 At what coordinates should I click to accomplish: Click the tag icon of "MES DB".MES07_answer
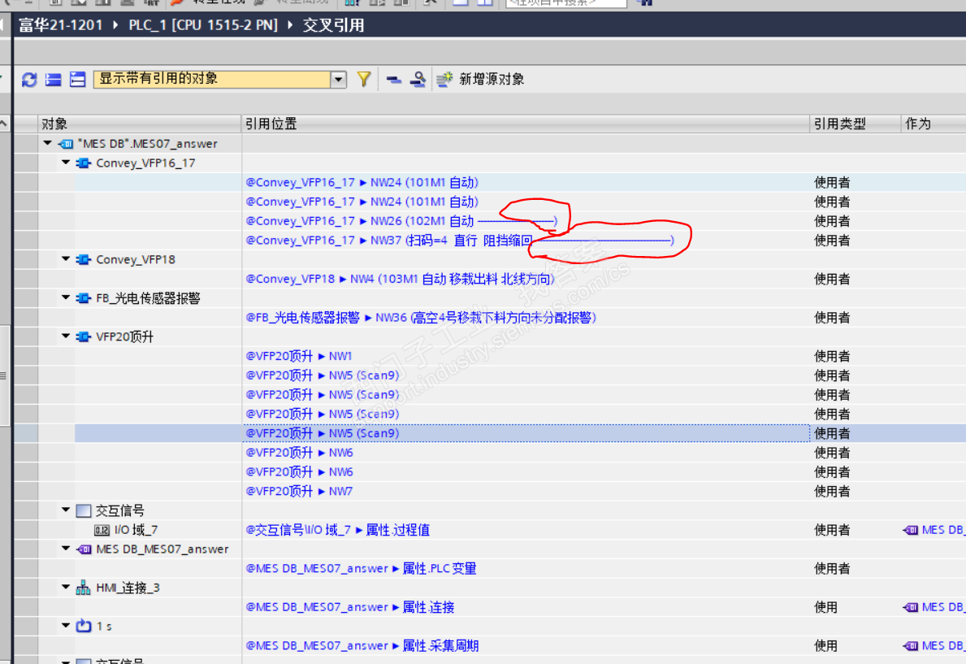coord(65,144)
